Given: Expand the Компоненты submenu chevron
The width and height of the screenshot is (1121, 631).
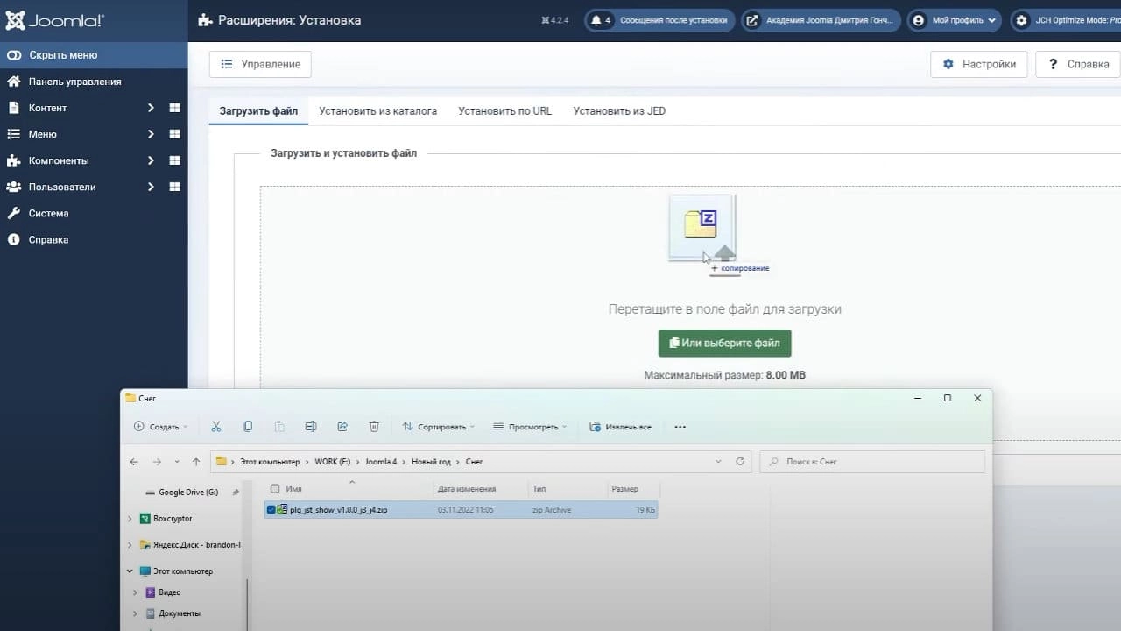Looking at the screenshot, I should [151, 160].
